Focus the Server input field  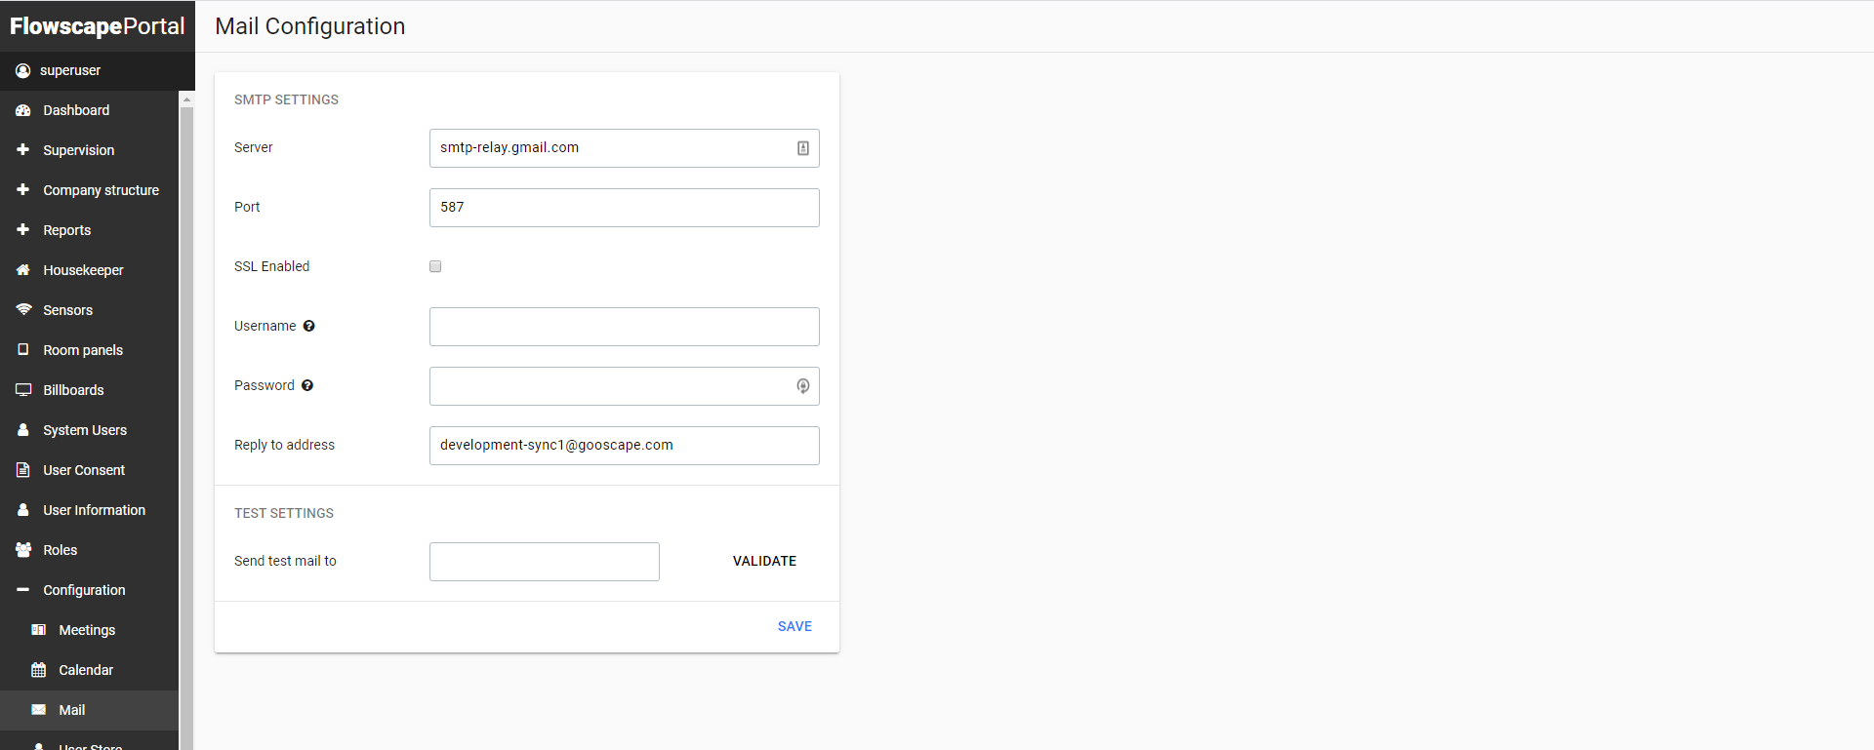coord(625,148)
